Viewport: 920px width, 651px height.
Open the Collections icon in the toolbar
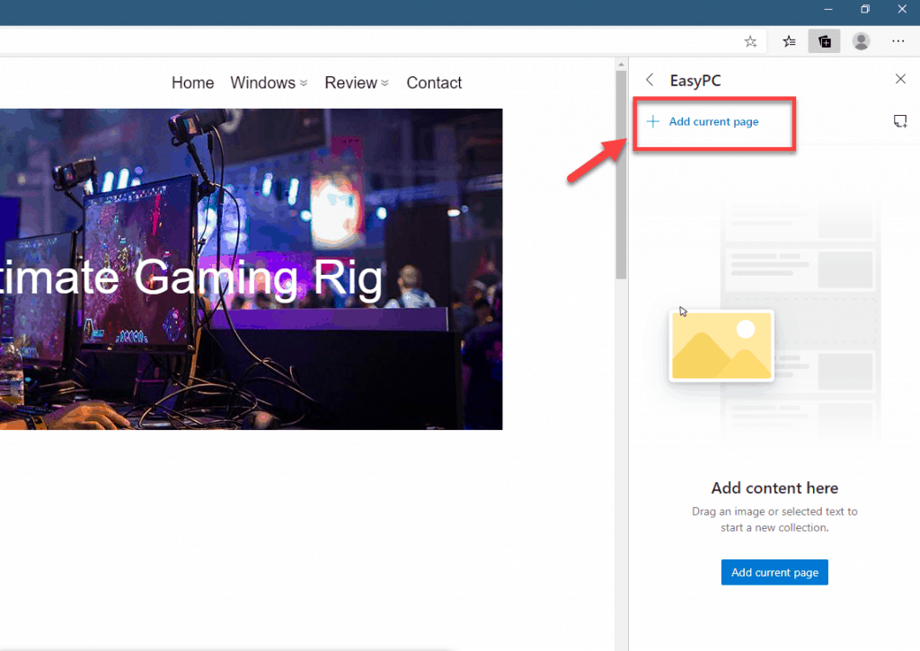pyautogui.click(x=824, y=40)
